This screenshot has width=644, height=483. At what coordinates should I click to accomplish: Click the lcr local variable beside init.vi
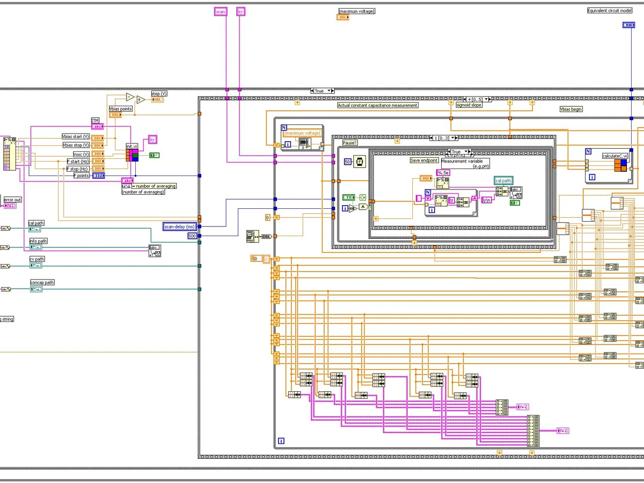pyautogui.click(x=152, y=140)
